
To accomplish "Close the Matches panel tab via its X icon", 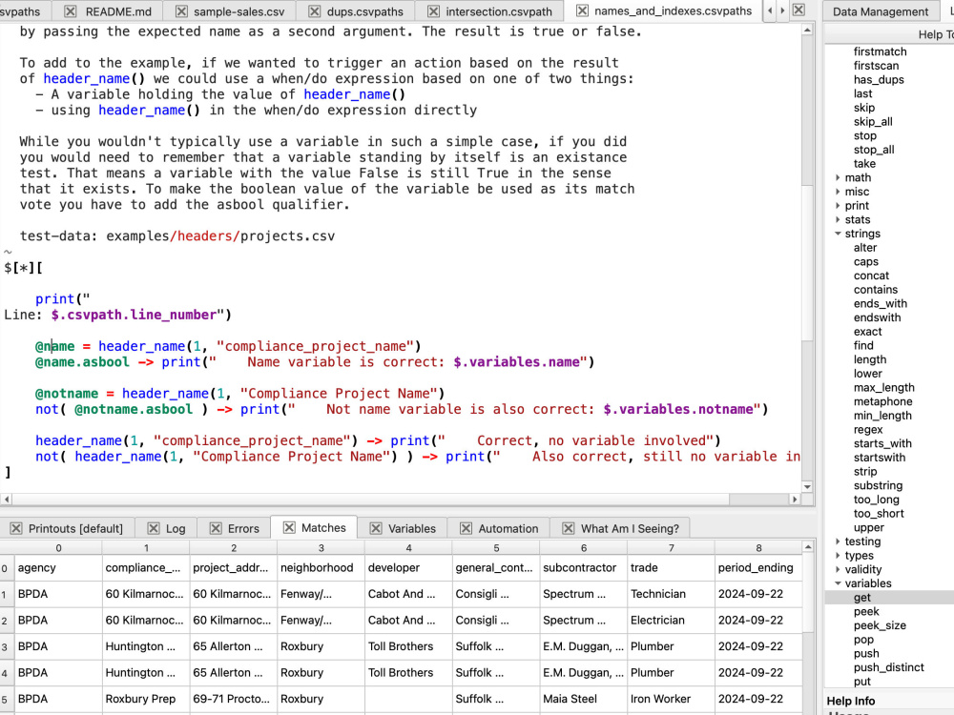I will click(290, 528).
